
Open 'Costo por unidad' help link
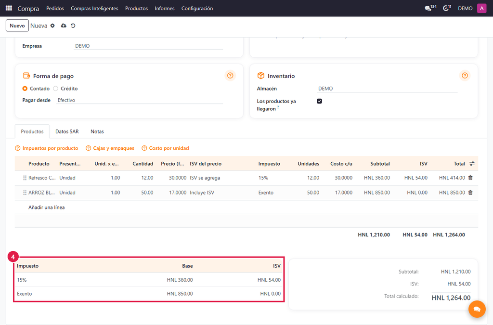coord(166,148)
